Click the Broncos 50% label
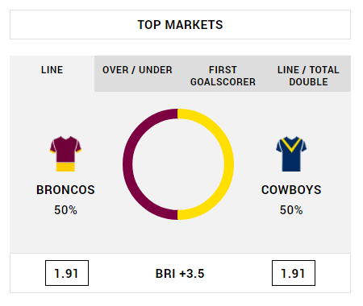The width and height of the screenshot is (363, 306). point(65,210)
